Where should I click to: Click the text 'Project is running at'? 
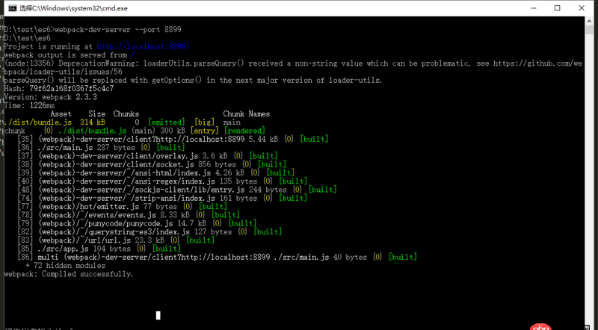[49, 46]
